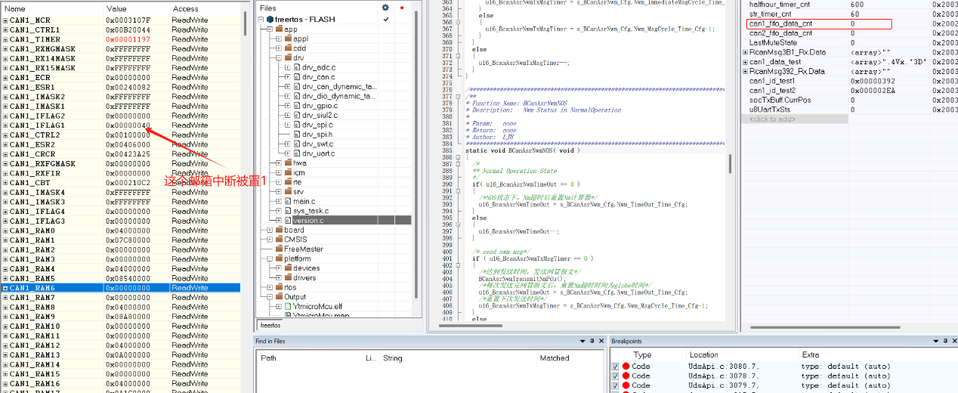Expand the appl folder

(279, 39)
